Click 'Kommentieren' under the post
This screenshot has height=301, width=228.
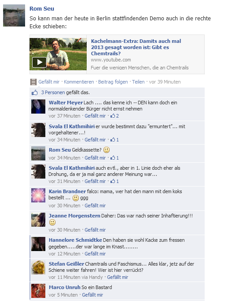click(79, 82)
